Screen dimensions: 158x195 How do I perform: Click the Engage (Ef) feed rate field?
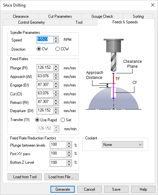[x=45, y=85]
